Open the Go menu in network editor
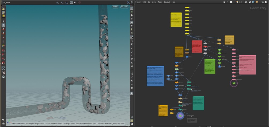 149,2
